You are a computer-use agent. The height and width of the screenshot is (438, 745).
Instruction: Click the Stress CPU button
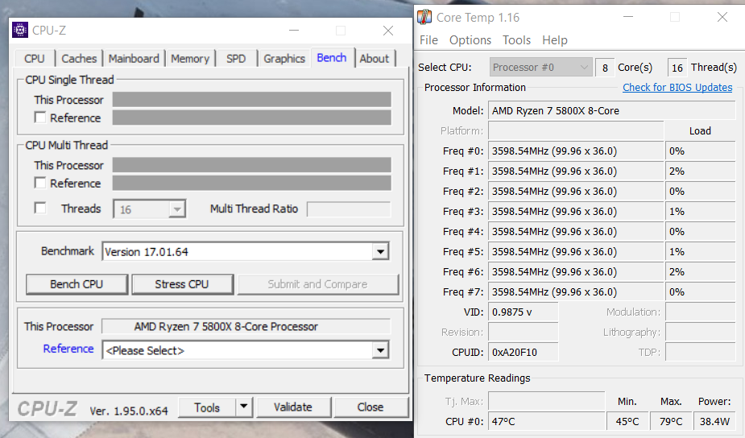182,284
